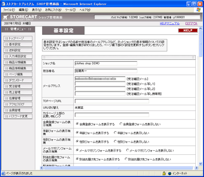Open the ヘルプ(H) menu
The width and height of the screenshot is (204, 177).
pos(85,10)
